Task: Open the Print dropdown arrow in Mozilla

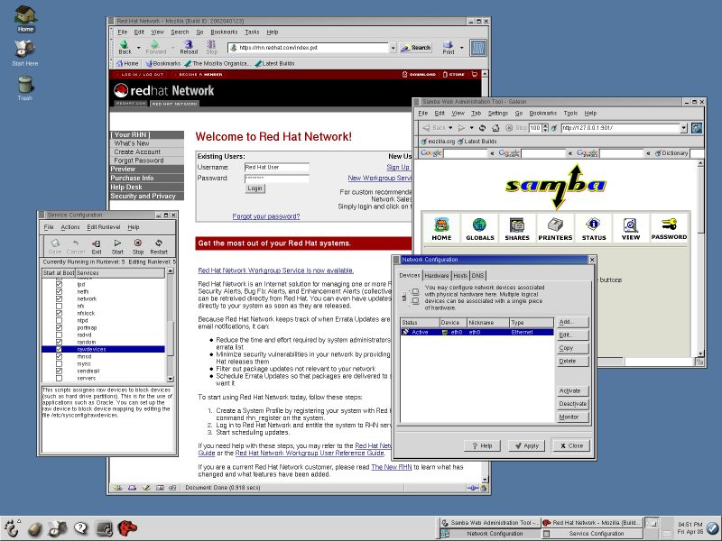Action: pyautogui.click(x=461, y=48)
